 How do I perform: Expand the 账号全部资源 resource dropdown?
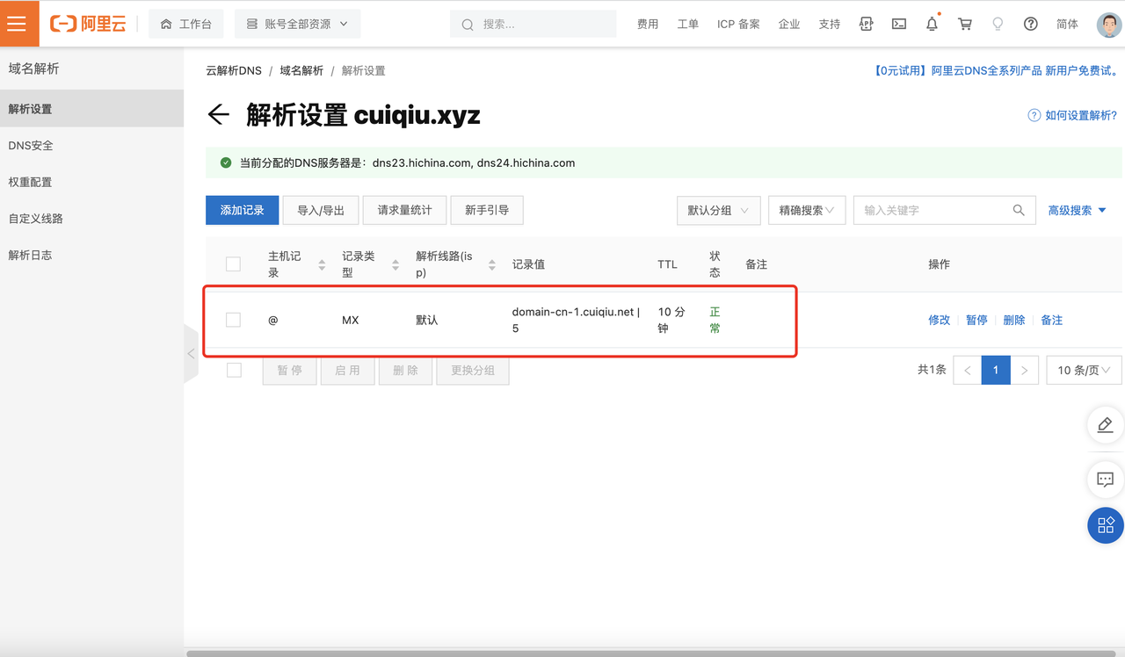pyautogui.click(x=298, y=25)
